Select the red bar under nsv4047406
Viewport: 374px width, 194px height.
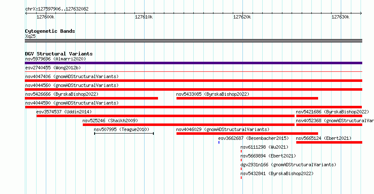pos(193,81)
